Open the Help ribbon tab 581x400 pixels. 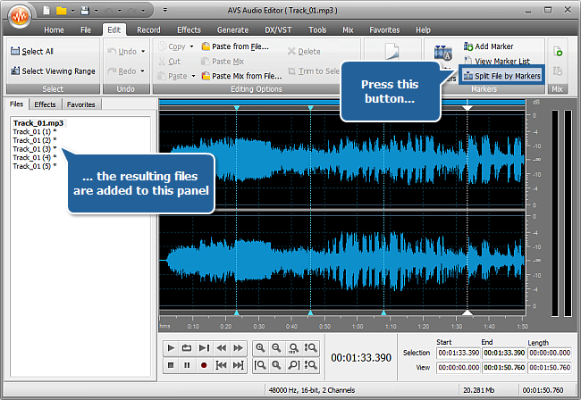click(423, 30)
